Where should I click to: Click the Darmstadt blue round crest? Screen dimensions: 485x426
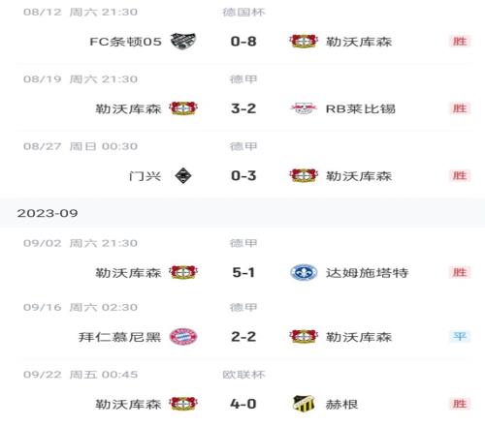[x=303, y=272]
